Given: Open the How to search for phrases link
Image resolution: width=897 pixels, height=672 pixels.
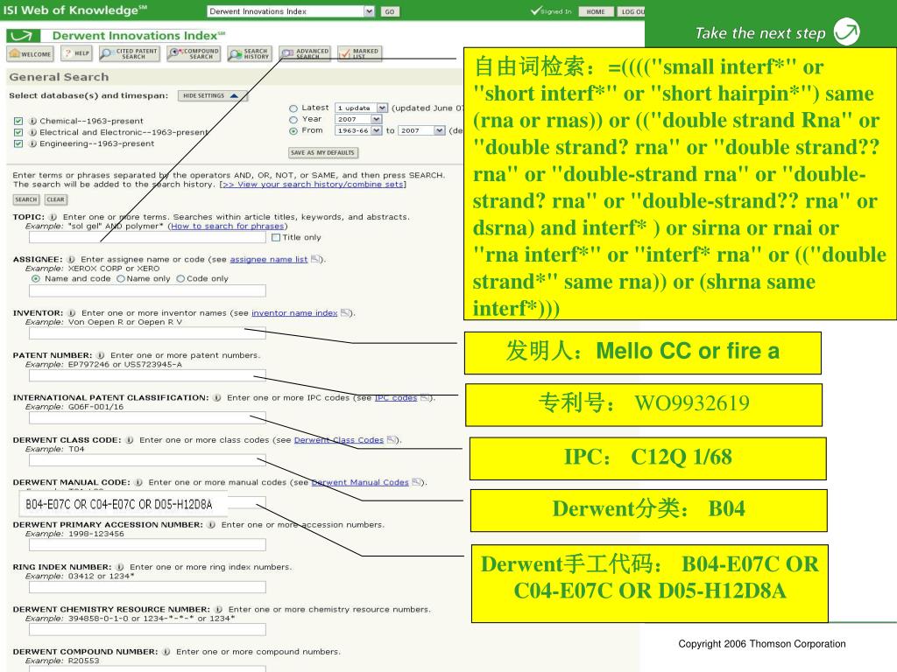Looking at the screenshot, I should (x=227, y=227).
